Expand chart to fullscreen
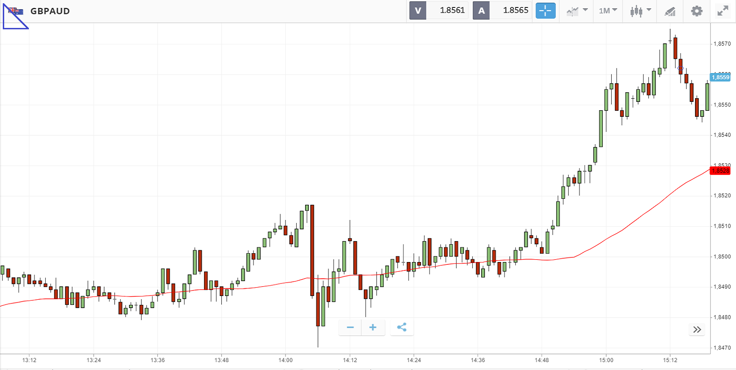 (722, 11)
